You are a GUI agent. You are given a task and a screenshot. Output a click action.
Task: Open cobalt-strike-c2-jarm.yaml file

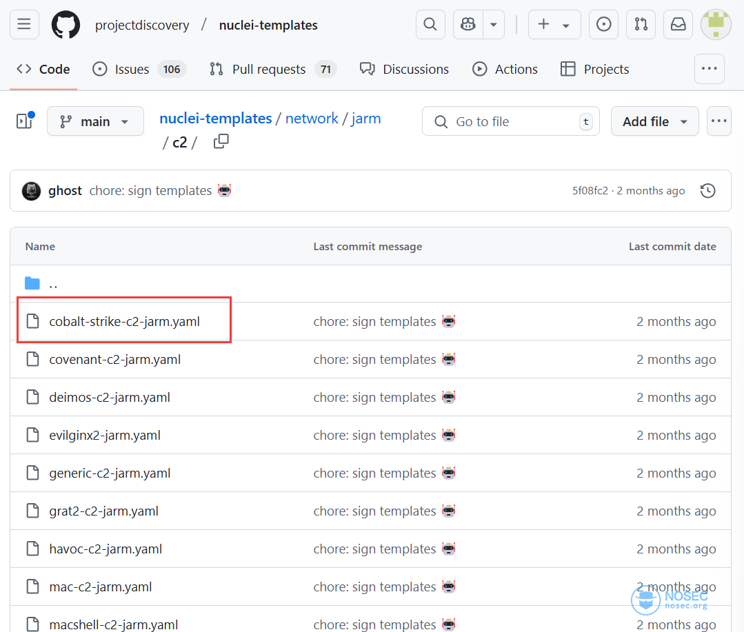point(124,321)
